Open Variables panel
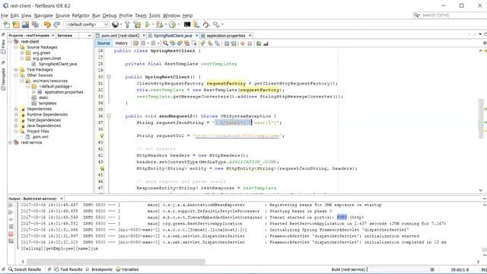This screenshot has height=274, width=487. (127, 269)
